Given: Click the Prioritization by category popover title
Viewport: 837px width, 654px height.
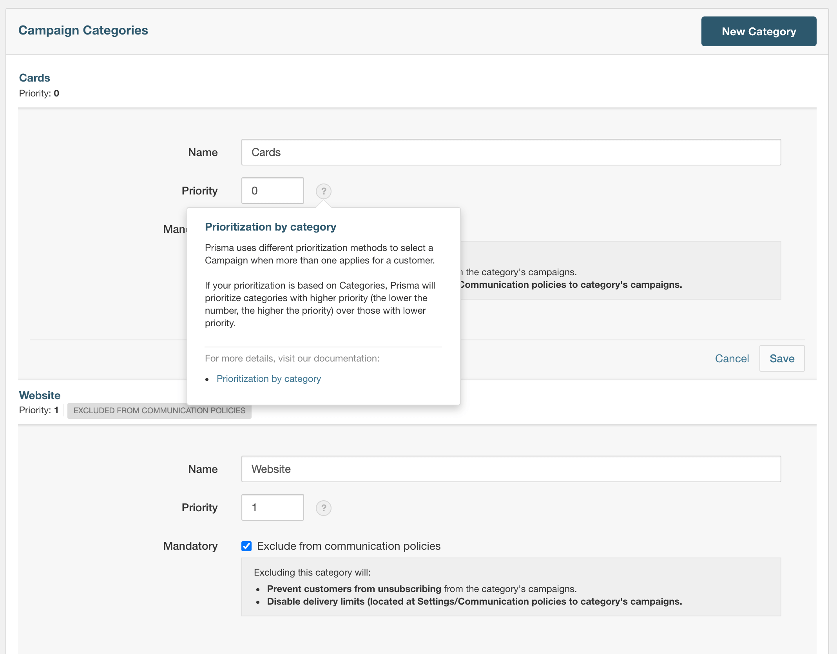Looking at the screenshot, I should click(x=270, y=227).
